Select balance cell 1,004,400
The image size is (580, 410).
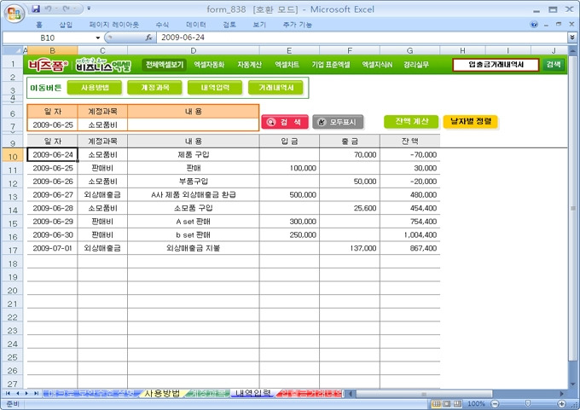click(x=410, y=234)
